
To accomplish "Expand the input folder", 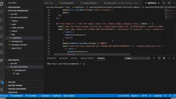I will (x=24, y=24).
